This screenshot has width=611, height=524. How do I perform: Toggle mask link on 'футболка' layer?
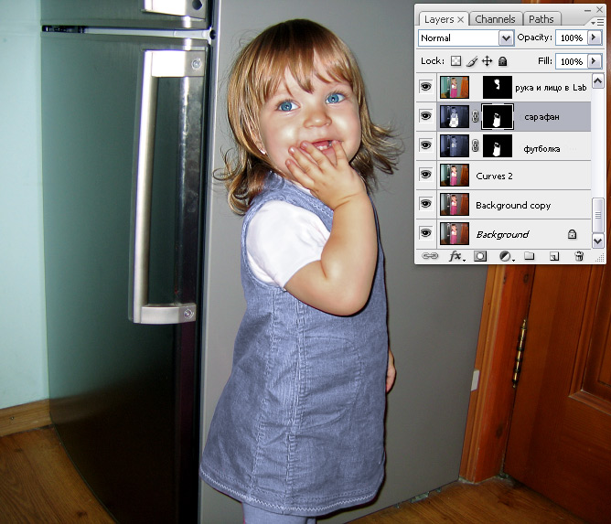tap(475, 145)
